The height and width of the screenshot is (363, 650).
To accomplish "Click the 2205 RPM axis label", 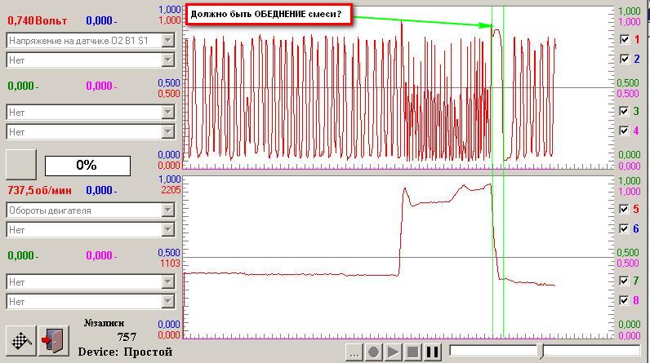I will coord(171,190).
